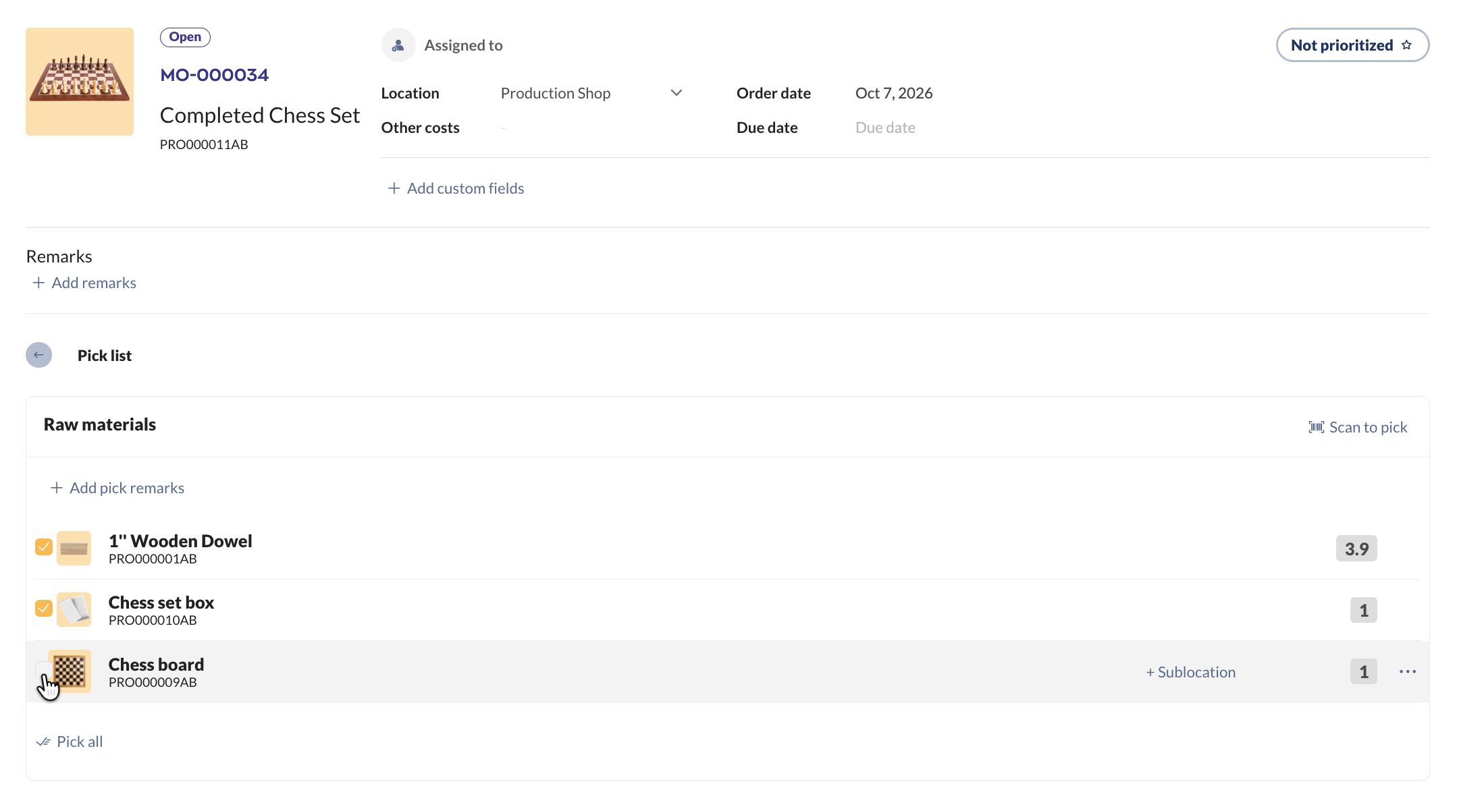Click the 3.9 quantity for Wooden Dowel
The width and height of the screenshot is (1457, 807).
pos(1356,549)
